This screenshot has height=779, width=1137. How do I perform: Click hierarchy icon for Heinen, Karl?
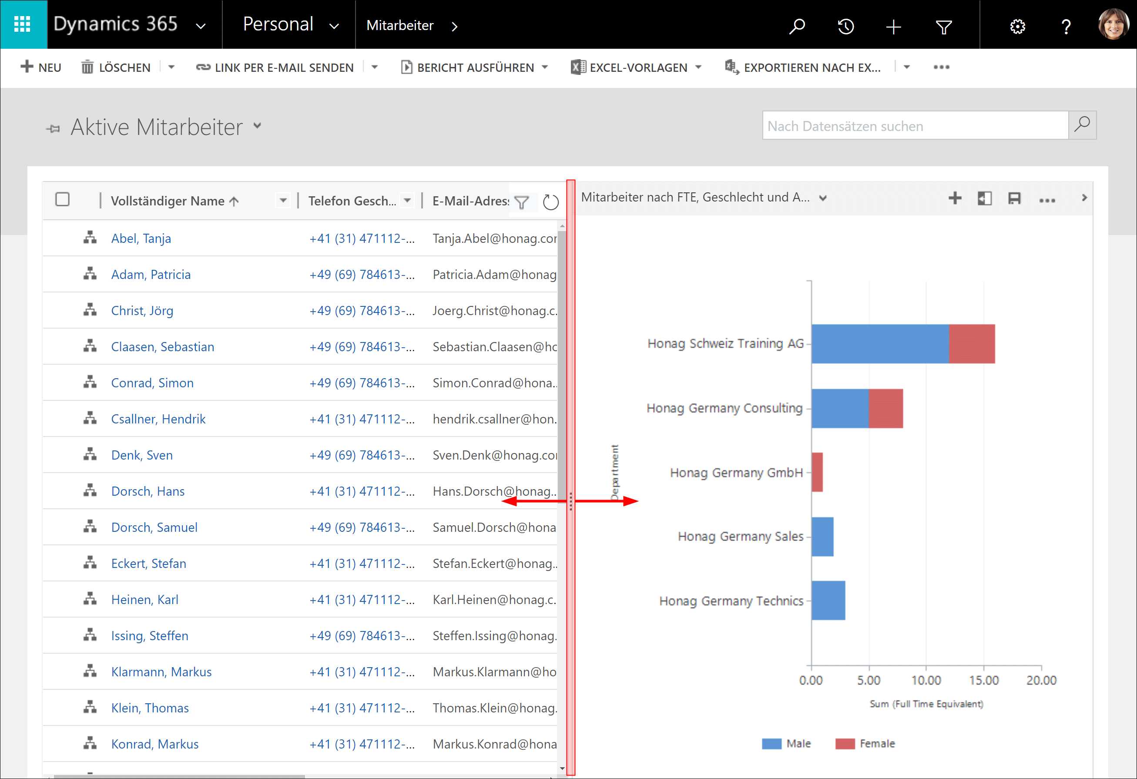90,598
